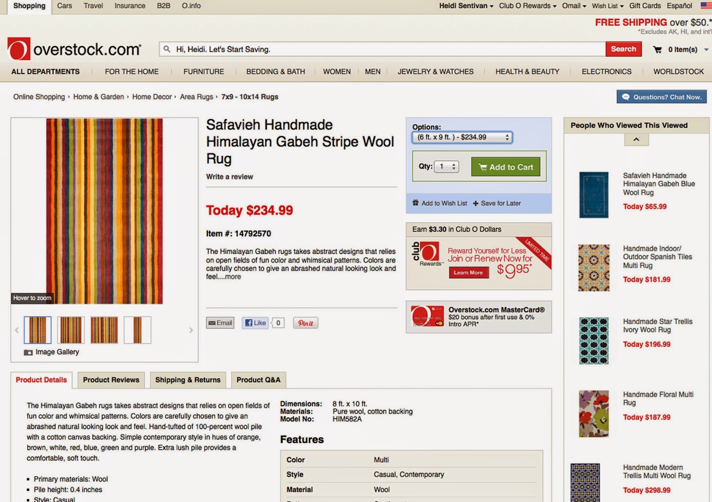The height and width of the screenshot is (502, 712).
Task: Open the Travel top tab
Action: pyautogui.click(x=93, y=6)
